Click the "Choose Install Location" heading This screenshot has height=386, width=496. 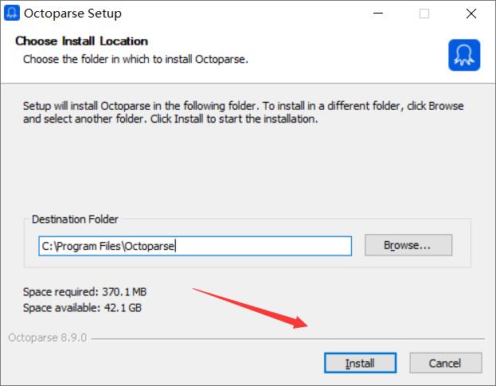[x=82, y=41]
